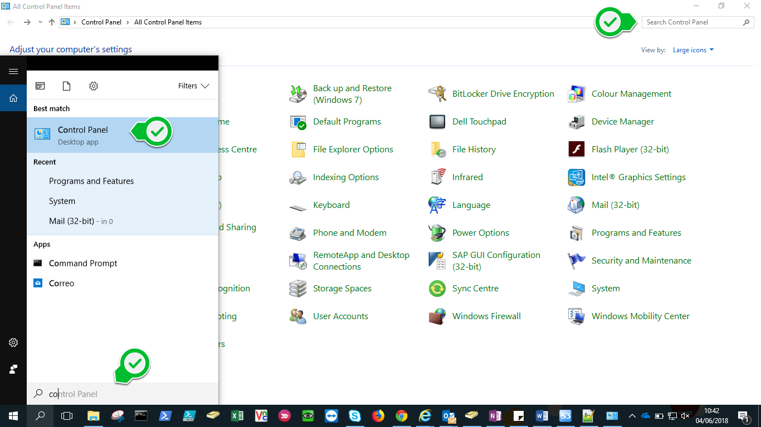Open Storage Spaces icon
This screenshot has width=761, height=427.
(298, 289)
